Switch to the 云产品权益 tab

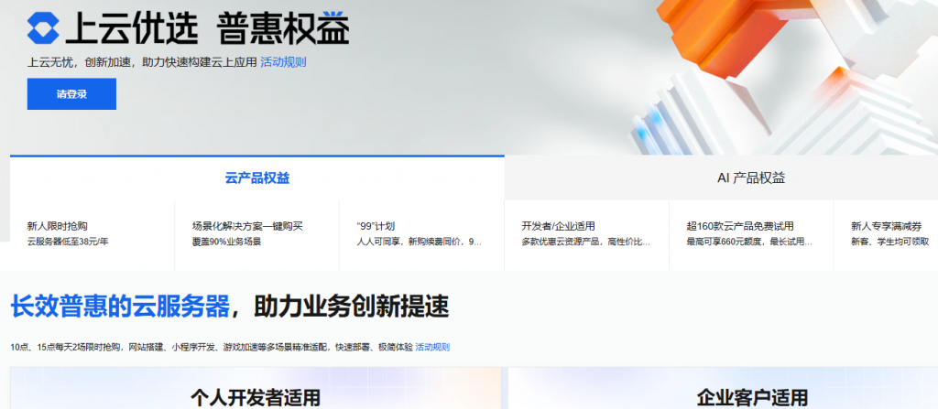tap(256, 178)
